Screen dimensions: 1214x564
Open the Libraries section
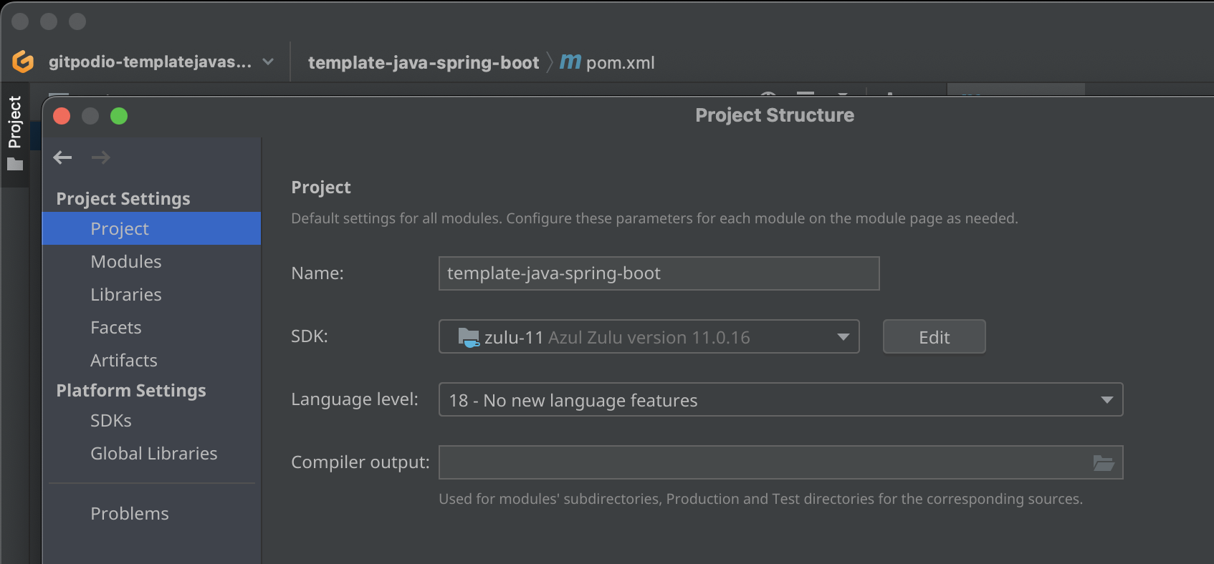click(125, 294)
